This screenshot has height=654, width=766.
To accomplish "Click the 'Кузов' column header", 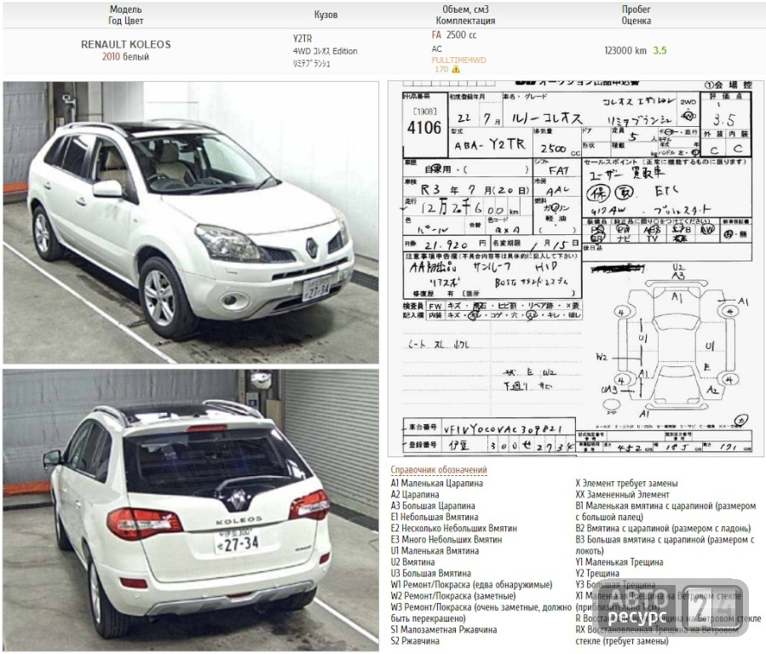I will (325, 14).
